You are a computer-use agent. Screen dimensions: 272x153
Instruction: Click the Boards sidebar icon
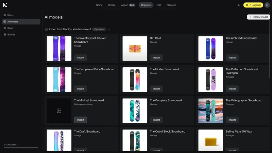coord(5,35)
